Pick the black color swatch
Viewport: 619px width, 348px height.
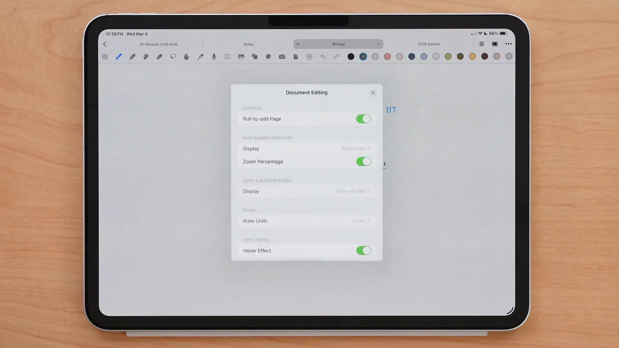tap(351, 57)
